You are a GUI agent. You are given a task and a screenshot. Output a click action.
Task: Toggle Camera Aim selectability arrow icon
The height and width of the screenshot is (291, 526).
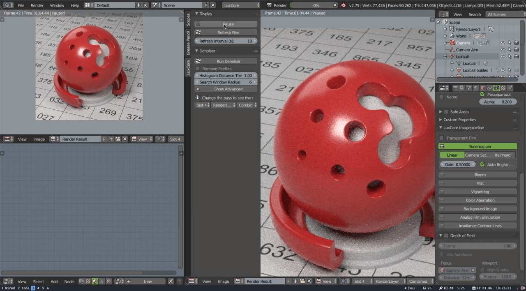point(510,50)
